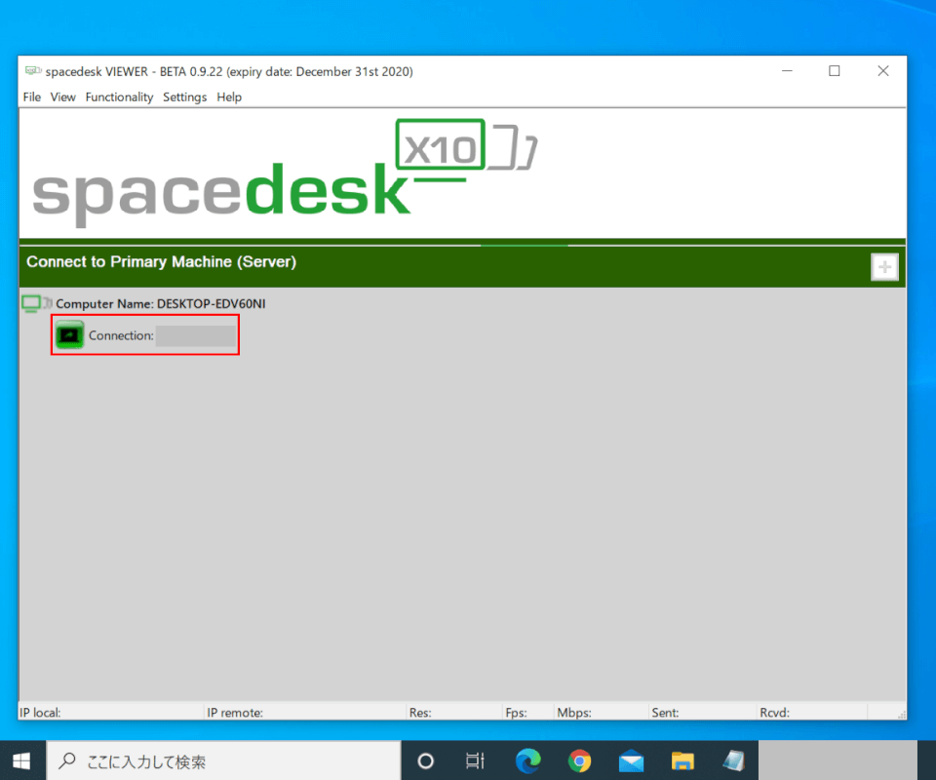Launch Google Chrome from the taskbar
This screenshot has width=936, height=780.
pyautogui.click(x=579, y=760)
